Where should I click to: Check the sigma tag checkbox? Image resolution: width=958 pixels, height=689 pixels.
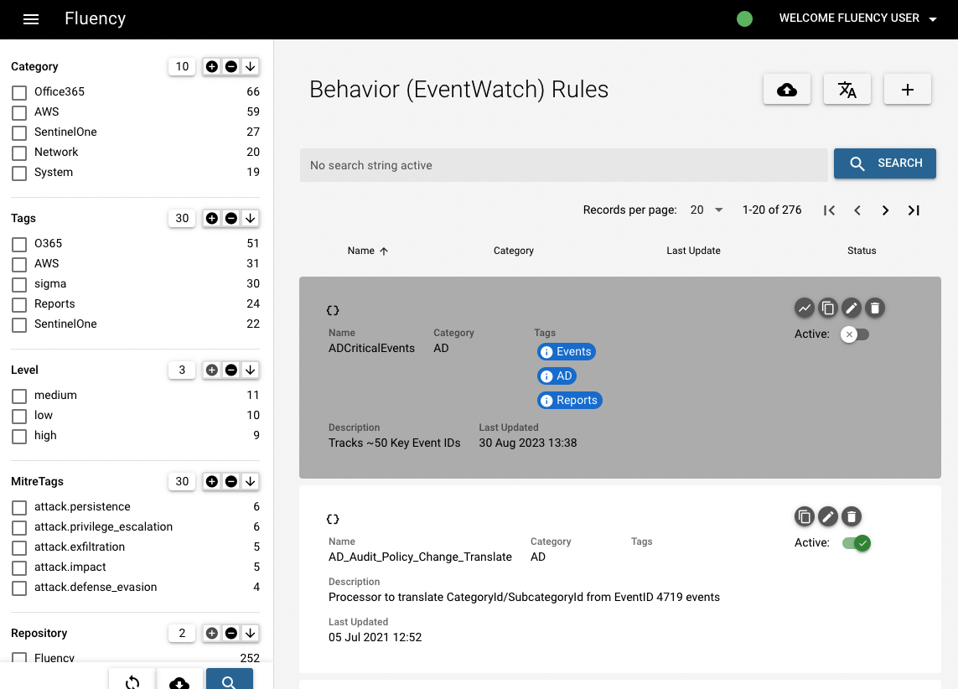(x=19, y=285)
